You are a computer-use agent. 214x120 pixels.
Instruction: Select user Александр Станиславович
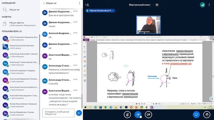tap(20, 64)
